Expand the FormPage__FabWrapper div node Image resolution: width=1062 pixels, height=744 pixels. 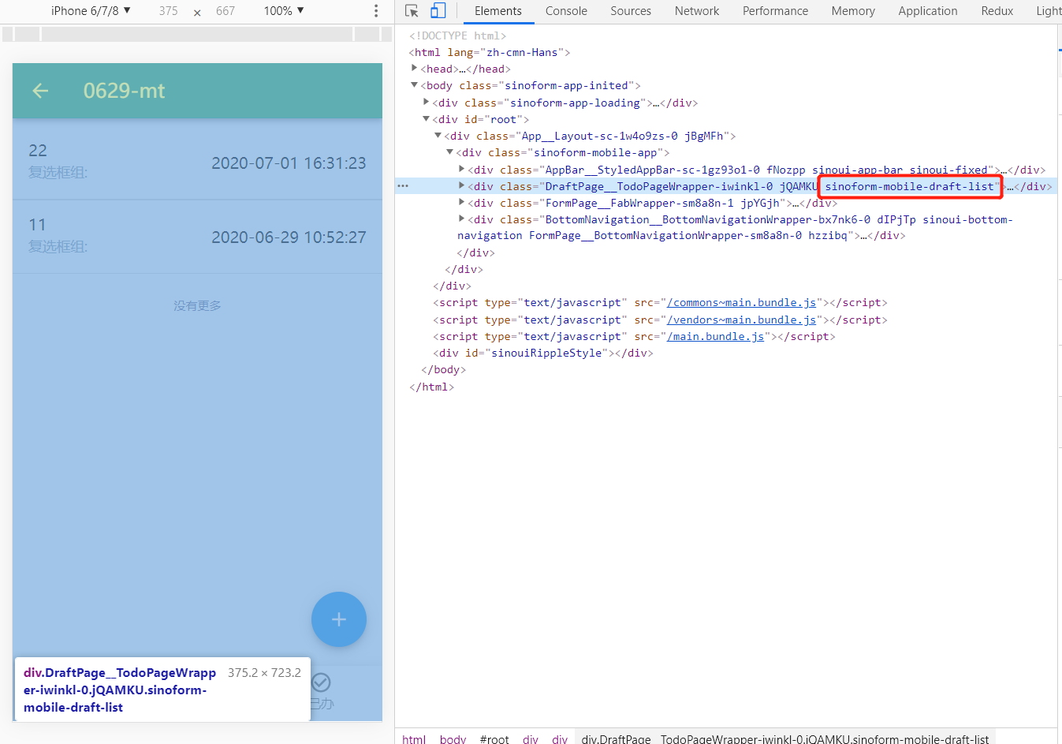pos(462,203)
